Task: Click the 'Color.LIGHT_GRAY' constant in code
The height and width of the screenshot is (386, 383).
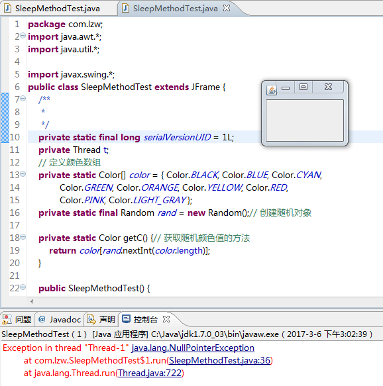Action: pyautogui.click(x=148, y=200)
